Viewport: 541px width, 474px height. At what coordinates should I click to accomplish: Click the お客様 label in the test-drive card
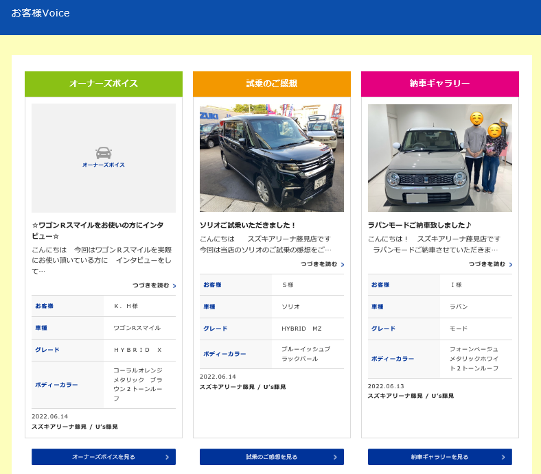212,285
